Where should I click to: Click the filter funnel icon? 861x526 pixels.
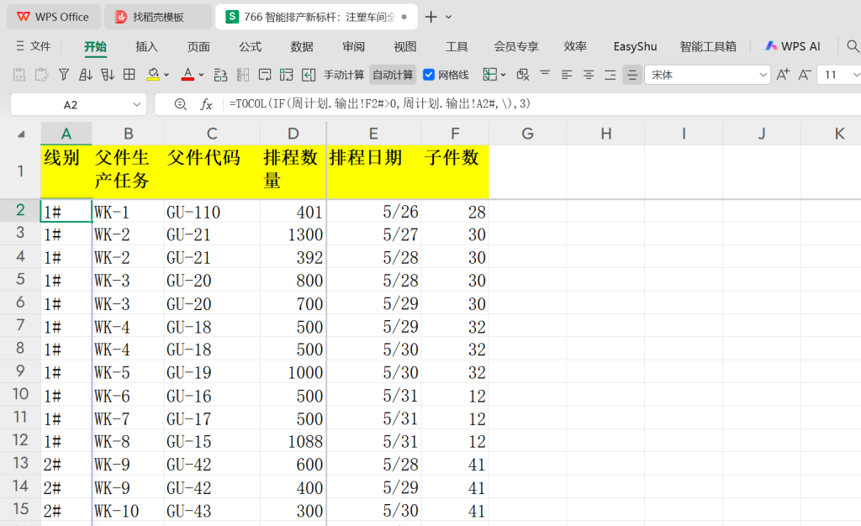pos(64,75)
